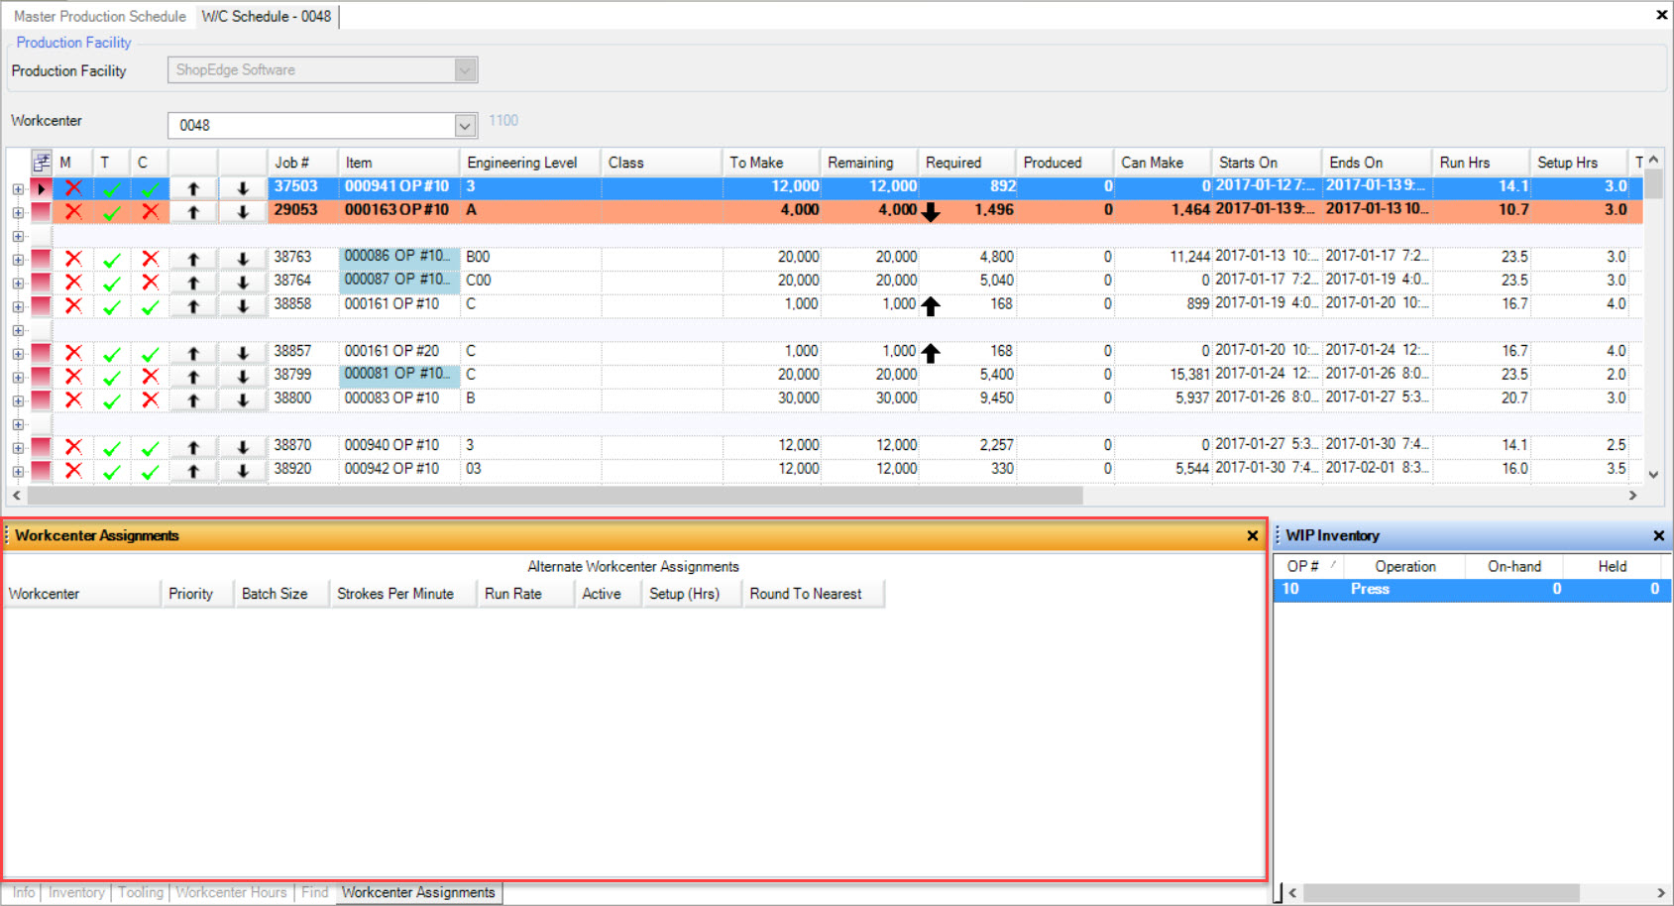Move job 29053 down in schedule

coord(243,211)
